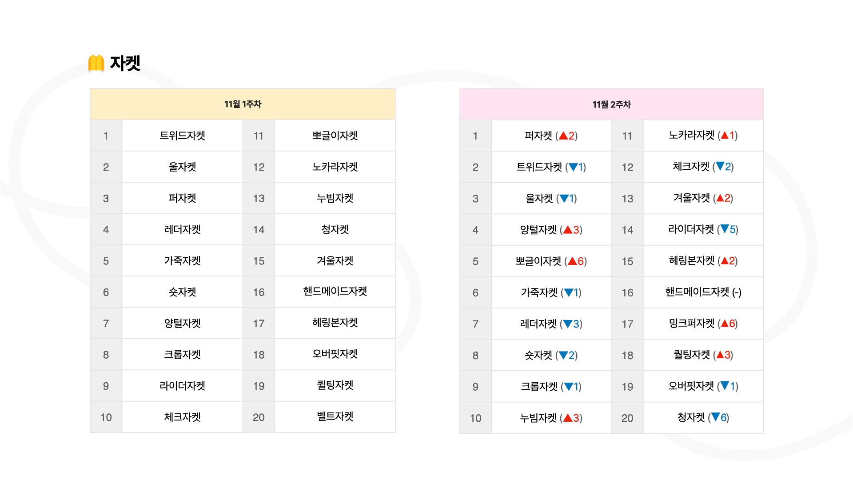Click the blue down arrow beside 레더자켓 rank 7
The height and width of the screenshot is (480, 853).
568,324
